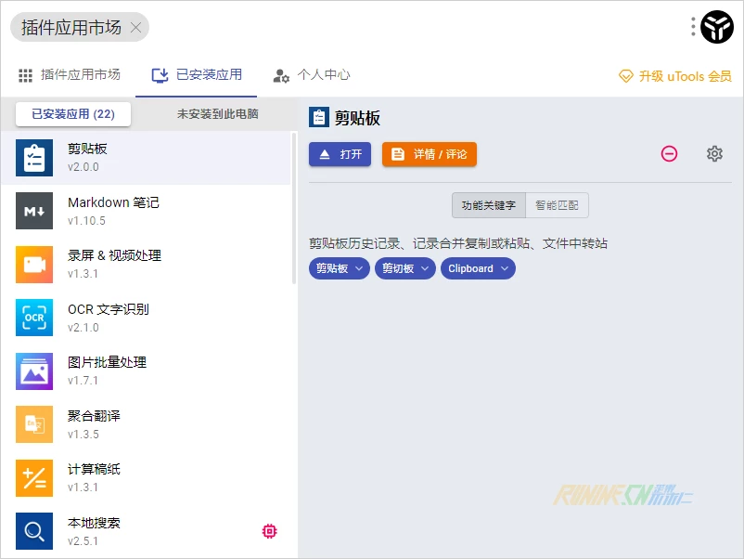Image resolution: width=744 pixels, height=559 pixels.
Task: Click the OCR 文字识别 app icon
Action: [x=34, y=318]
